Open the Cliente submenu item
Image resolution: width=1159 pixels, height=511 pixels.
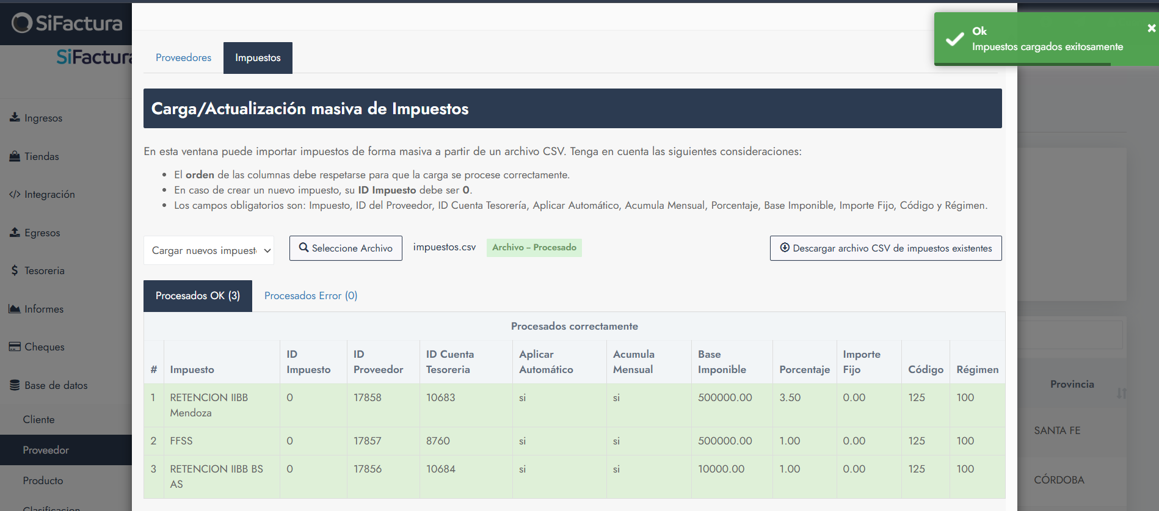tap(39, 419)
